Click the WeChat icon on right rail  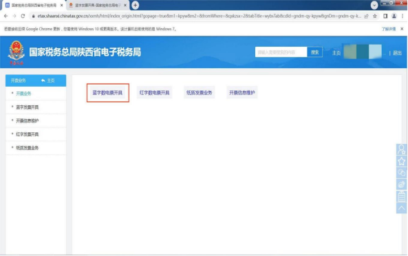coord(402,173)
